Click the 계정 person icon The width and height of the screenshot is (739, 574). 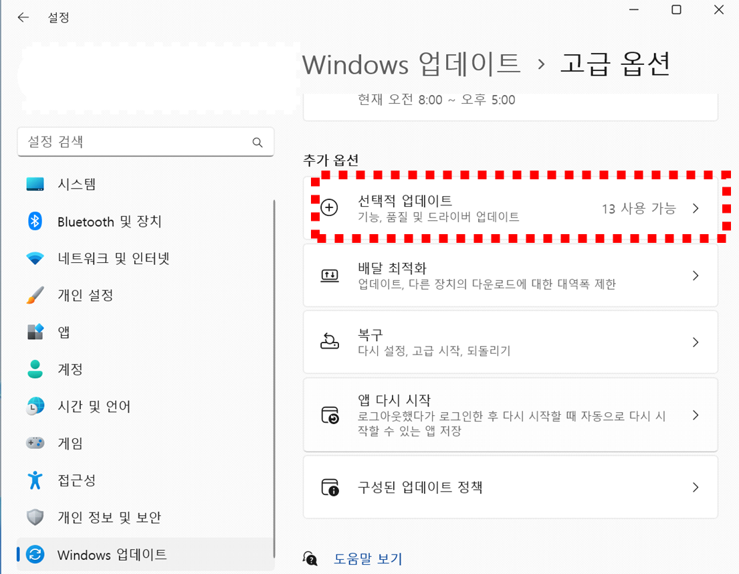pyautogui.click(x=35, y=369)
